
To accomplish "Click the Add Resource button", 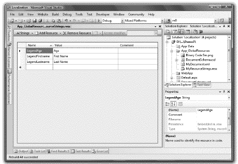I will (x=47, y=33).
